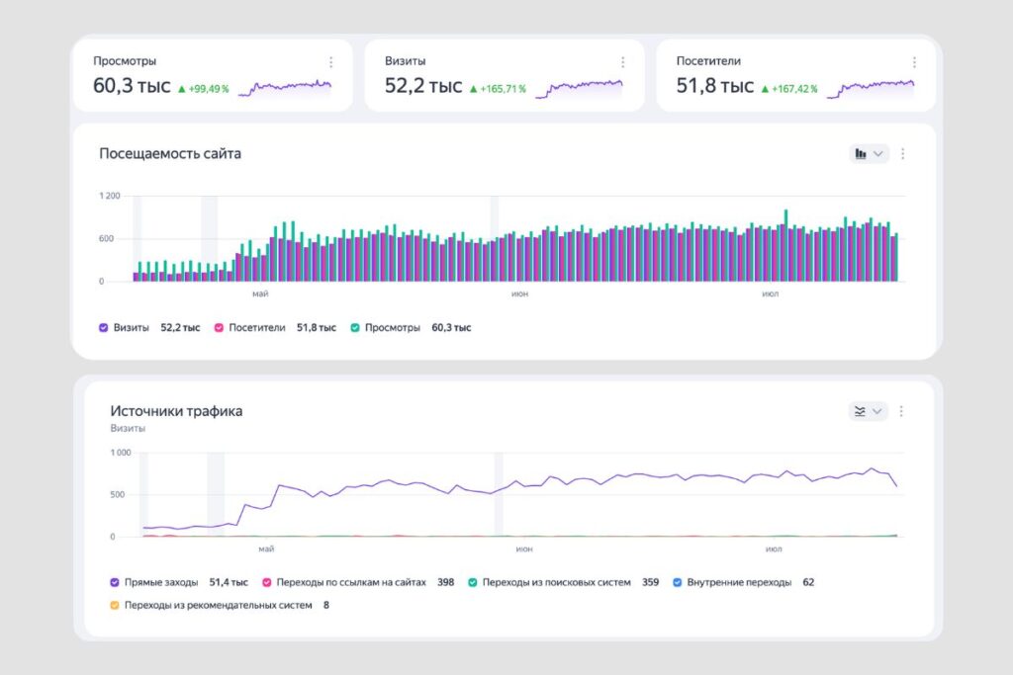The height and width of the screenshot is (675, 1013).
Task: Toggle the Визиты legend checkbox
Action: 103,328
